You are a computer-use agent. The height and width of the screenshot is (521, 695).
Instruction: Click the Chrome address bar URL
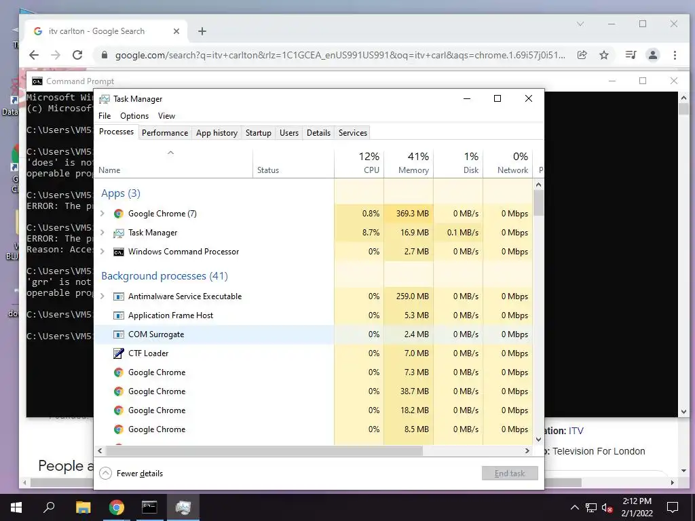(340, 55)
